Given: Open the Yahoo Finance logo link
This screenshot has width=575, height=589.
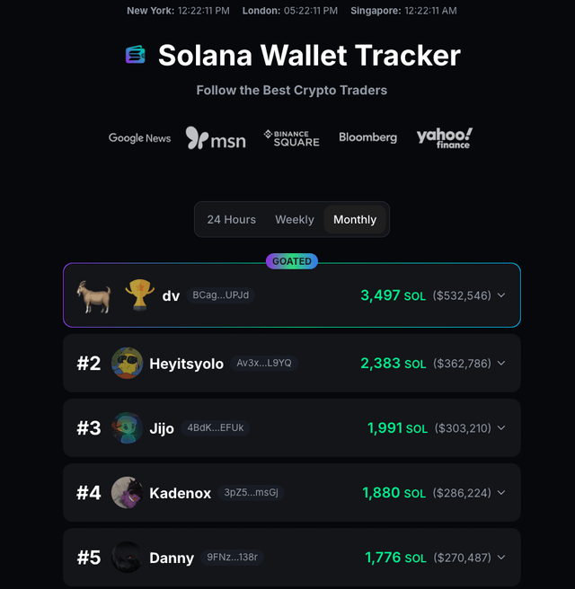Looking at the screenshot, I should pos(444,137).
